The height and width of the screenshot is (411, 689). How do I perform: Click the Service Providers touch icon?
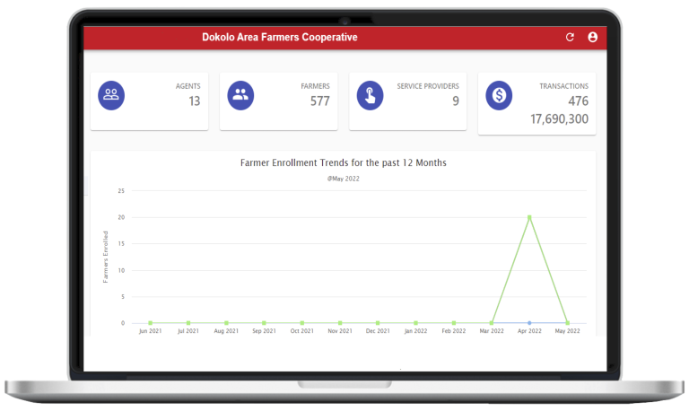click(370, 94)
